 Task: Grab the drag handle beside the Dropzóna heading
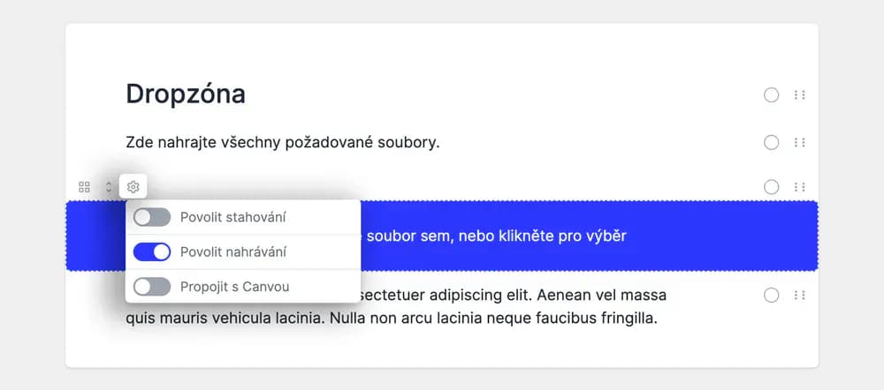tap(800, 95)
